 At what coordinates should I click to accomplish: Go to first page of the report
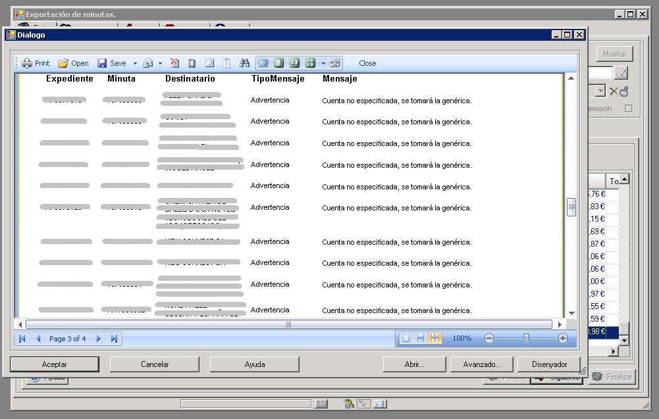[x=22, y=339]
